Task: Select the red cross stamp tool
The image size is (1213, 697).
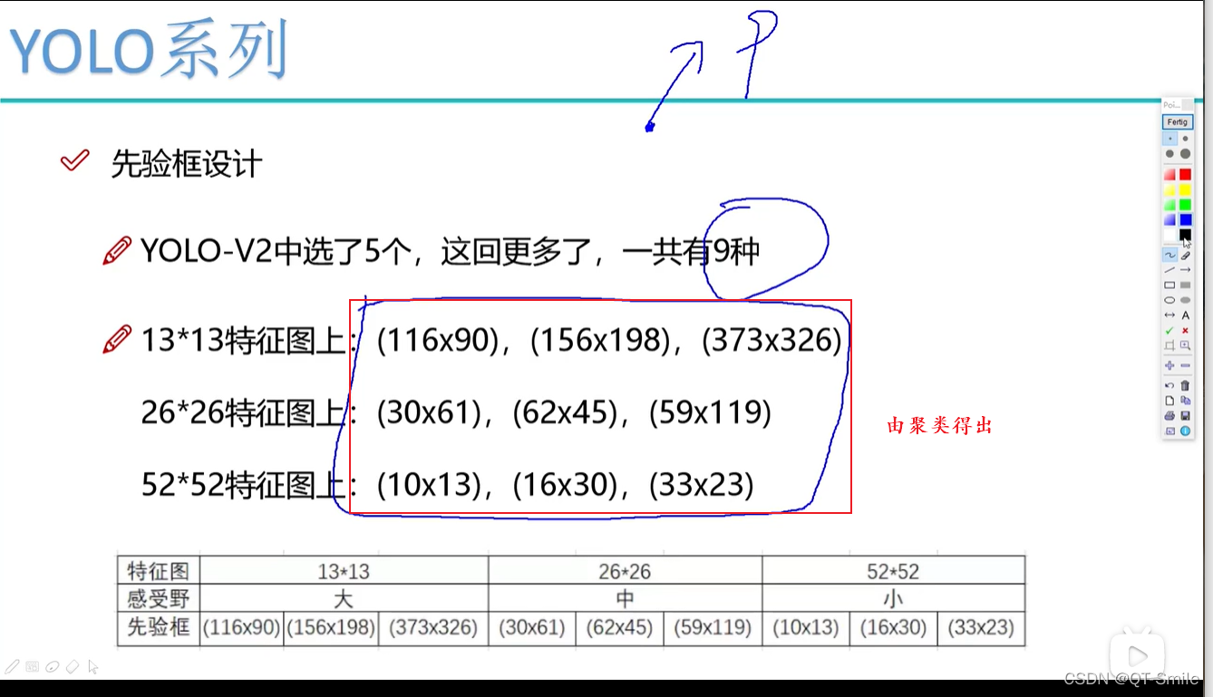Action: click(1185, 331)
